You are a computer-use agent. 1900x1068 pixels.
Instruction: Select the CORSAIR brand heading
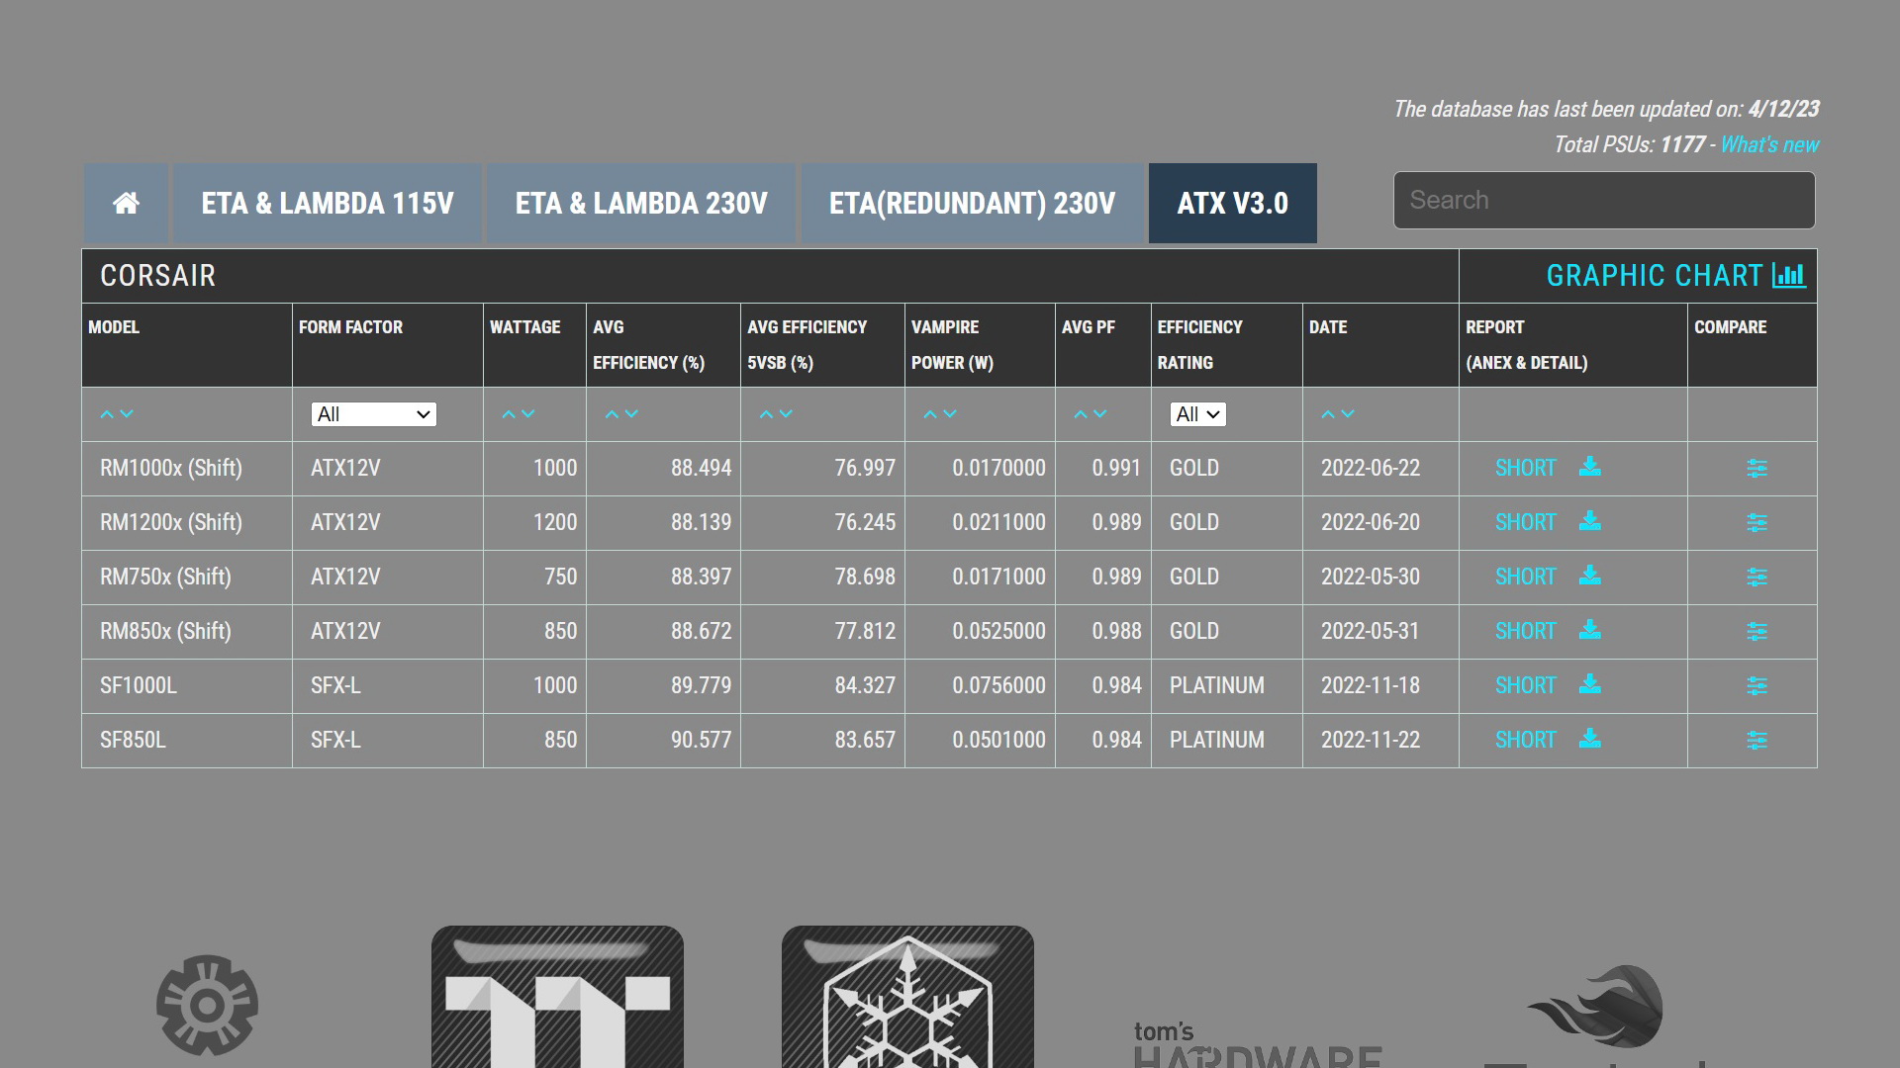point(157,276)
